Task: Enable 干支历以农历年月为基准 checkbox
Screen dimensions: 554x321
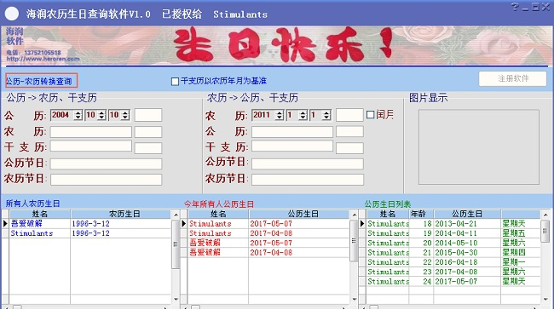Action: pyautogui.click(x=175, y=82)
